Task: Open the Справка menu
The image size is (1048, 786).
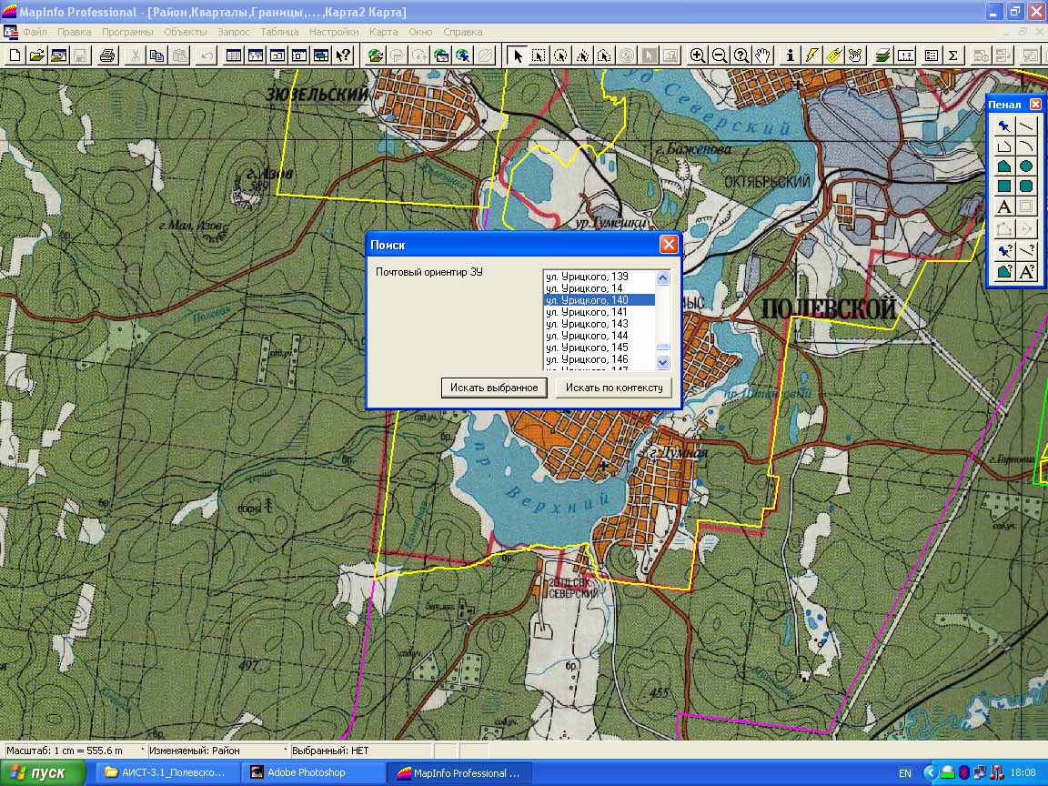Action: coord(462,32)
